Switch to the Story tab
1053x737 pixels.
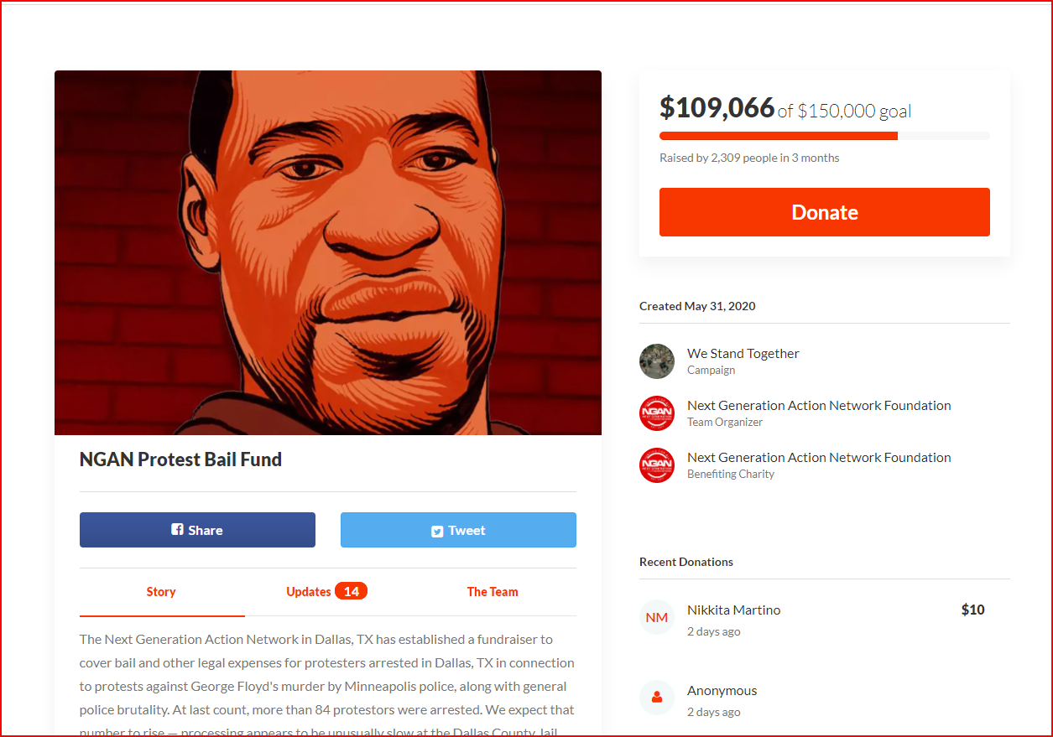(x=161, y=592)
